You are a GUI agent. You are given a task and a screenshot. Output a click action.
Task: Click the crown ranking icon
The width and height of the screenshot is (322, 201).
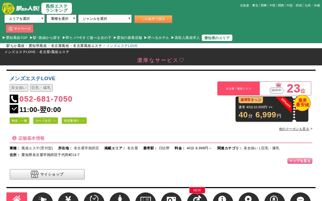tap(279, 85)
